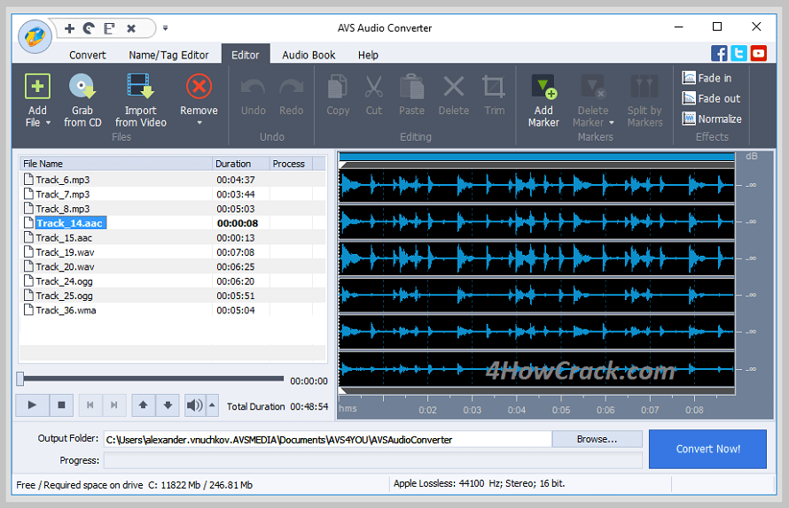Click the quick access plus icon
The image size is (789, 508).
pos(69,28)
